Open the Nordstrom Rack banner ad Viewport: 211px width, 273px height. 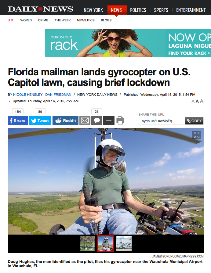pyautogui.click(x=128, y=43)
